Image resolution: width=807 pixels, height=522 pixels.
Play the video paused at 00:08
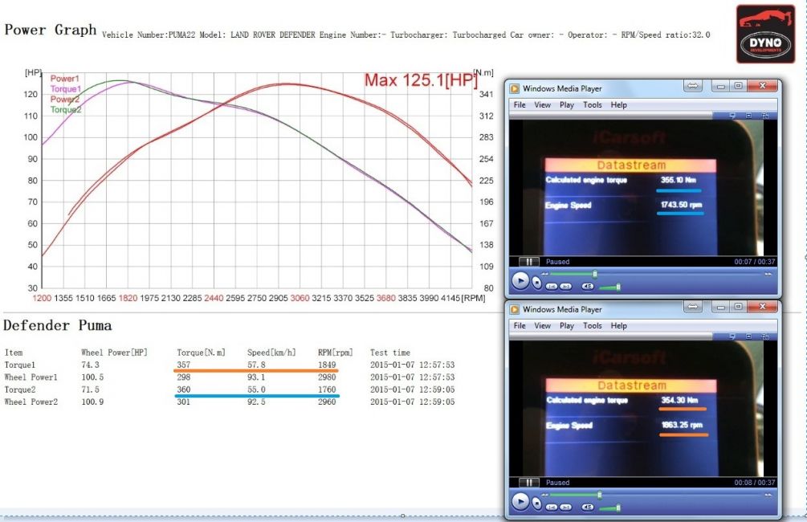[520, 501]
